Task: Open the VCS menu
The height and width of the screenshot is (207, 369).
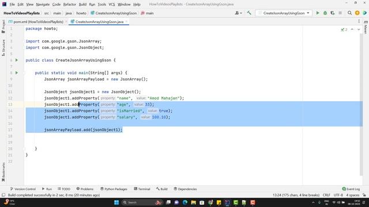Action: coord(112,4)
